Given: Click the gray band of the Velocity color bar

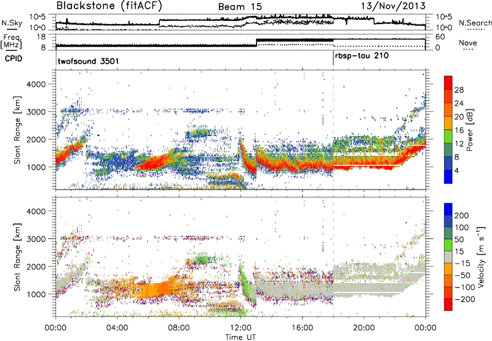Looking at the screenshot, I should [448, 257].
